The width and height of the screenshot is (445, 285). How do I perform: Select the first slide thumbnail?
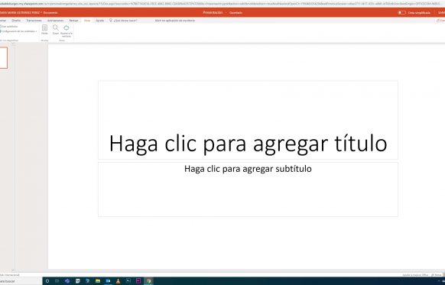(x=3, y=58)
